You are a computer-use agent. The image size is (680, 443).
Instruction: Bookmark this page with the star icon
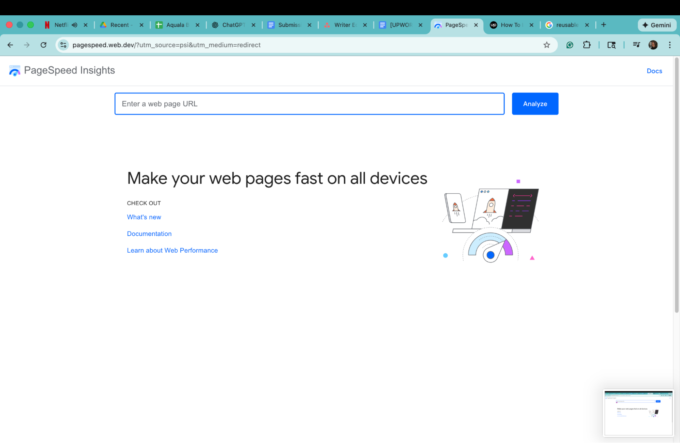(547, 45)
